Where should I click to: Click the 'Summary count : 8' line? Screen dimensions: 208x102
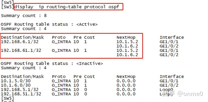tap(24, 16)
